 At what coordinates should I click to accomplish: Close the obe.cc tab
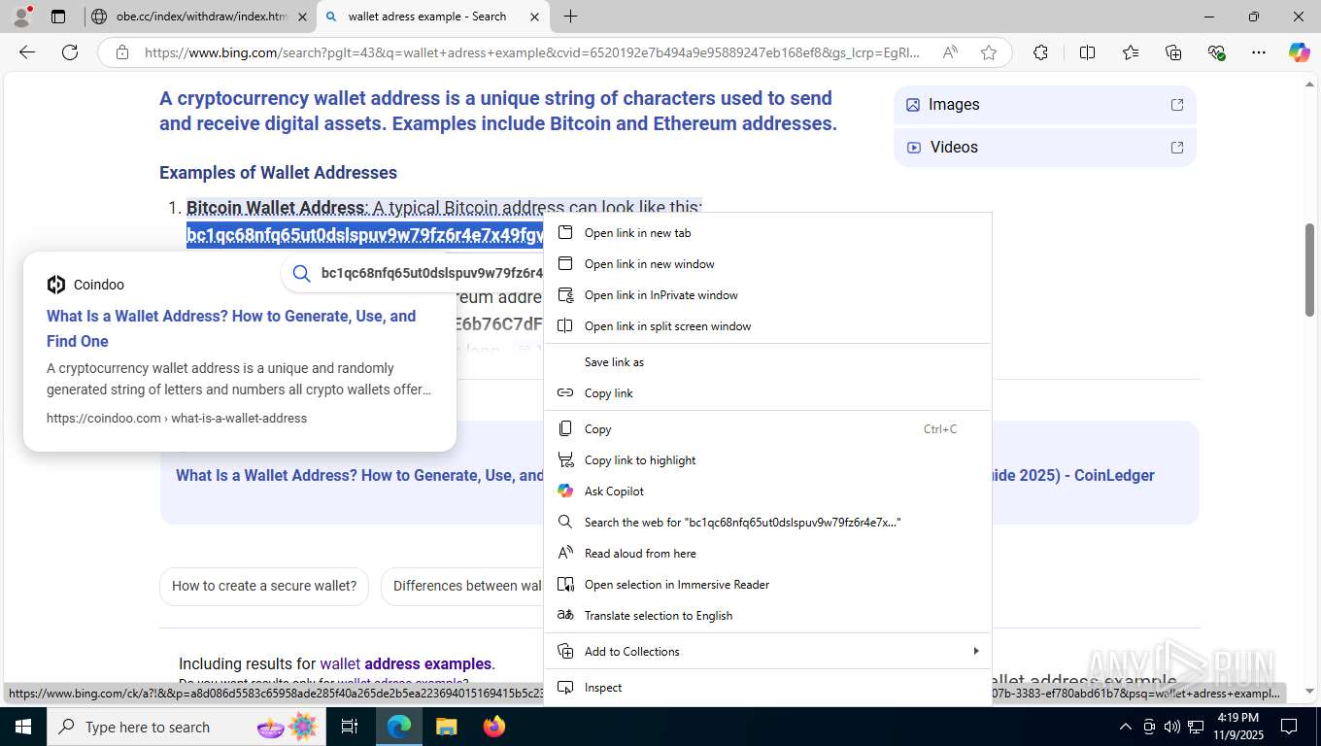302,17
